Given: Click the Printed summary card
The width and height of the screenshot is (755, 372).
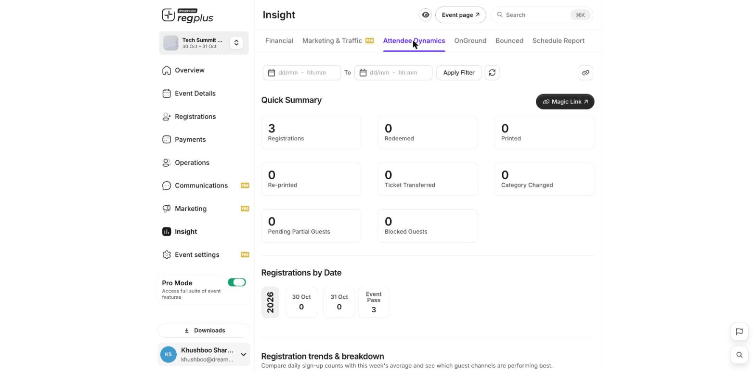Looking at the screenshot, I should [545, 133].
